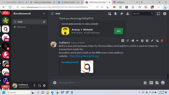
Task: Open the sticker picker
Action: (x=157, y=83)
